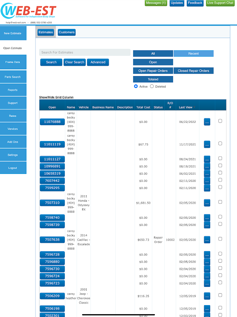Click the ellipsis button for estimate 7596728
This screenshot has height=317, width=237.
[207, 255]
